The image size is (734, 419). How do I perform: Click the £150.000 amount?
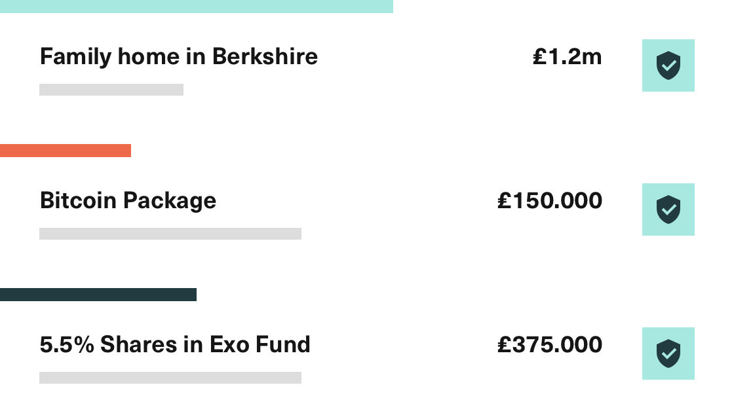click(550, 201)
